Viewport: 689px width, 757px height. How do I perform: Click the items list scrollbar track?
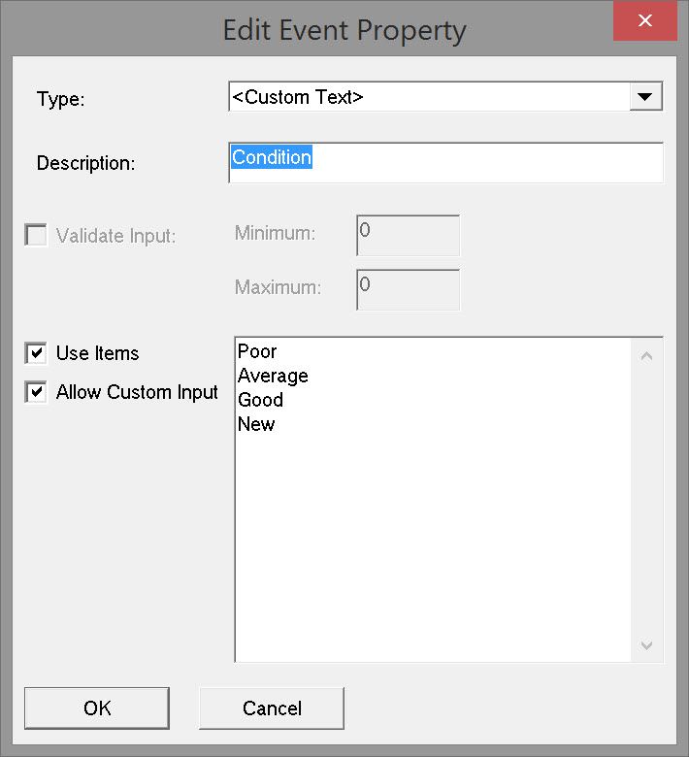tap(647, 500)
